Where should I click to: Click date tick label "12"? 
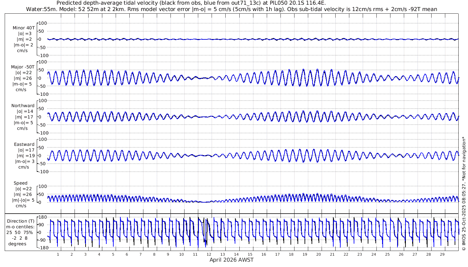[x=209, y=254]
